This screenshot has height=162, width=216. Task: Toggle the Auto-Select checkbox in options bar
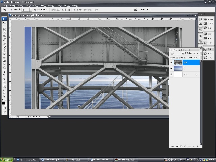click(11, 10)
